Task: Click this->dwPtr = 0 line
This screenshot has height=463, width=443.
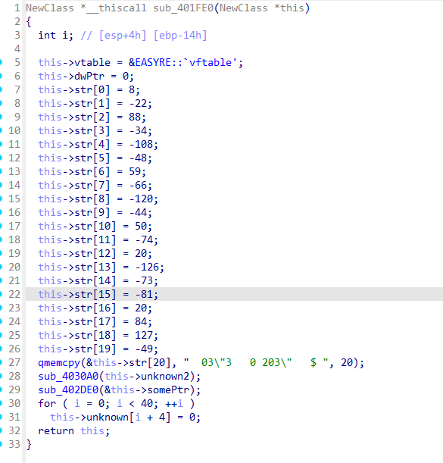Action: 86,77
